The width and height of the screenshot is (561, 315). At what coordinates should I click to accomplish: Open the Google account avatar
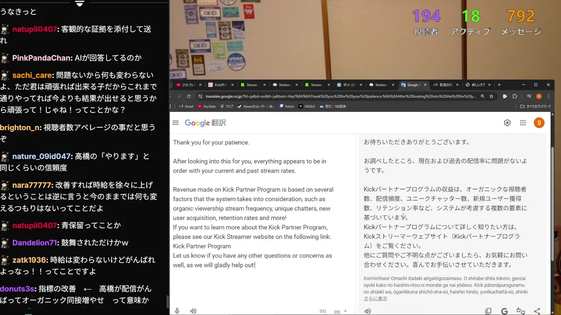[539, 123]
